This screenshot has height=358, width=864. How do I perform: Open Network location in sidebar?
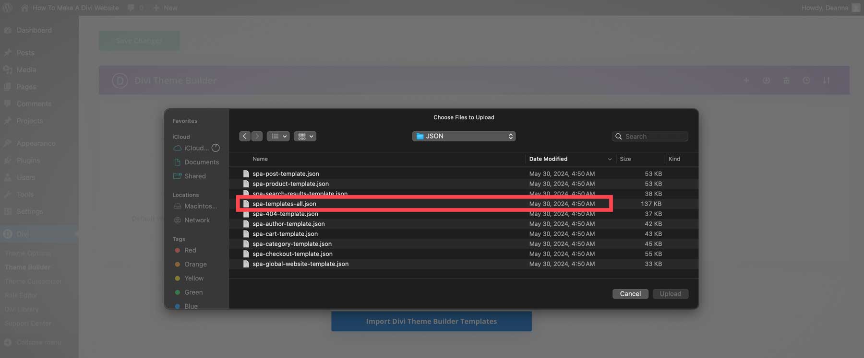(x=197, y=220)
